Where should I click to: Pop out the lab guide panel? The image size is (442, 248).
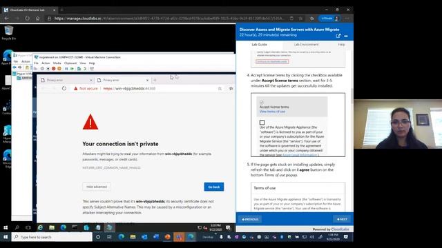[338, 36]
